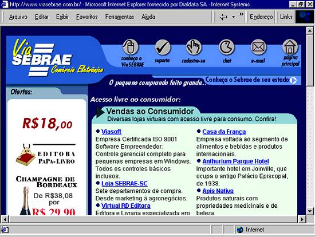
Task: Click the horizontal scrollbar right arrow
Action: tap(302, 219)
